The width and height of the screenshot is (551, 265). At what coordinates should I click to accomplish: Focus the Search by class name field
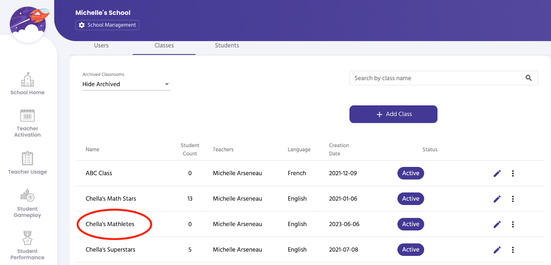pyautogui.click(x=436, y=78)
